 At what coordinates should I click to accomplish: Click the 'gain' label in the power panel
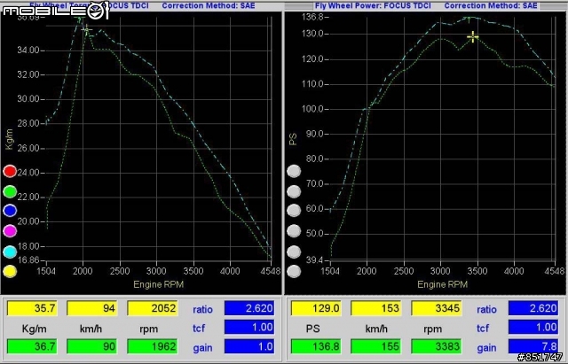(486, 348)
